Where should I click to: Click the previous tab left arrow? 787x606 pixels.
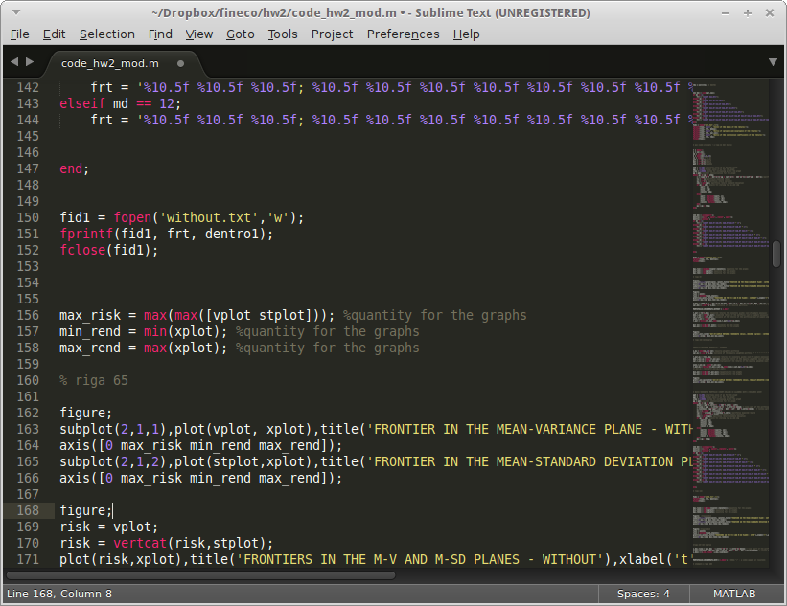coord(13,62)
